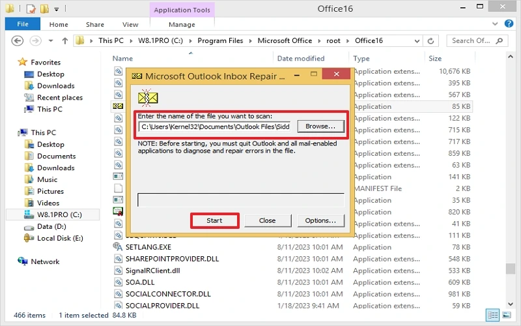This screenshot has height=326, width=521.
Task: Select SETLANG.EXE file
Action: pyautogui.click(x=148, y=247)
